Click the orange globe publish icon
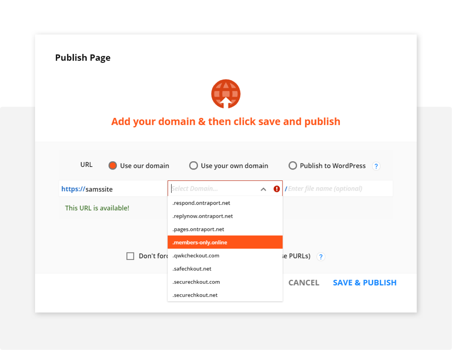The width and height of the screenshot is (452, 350). click(x=225, y=94)
